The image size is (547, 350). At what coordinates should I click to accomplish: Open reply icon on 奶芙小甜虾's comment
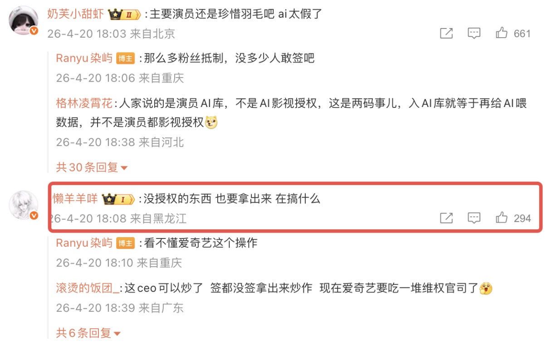coord(474,33)
